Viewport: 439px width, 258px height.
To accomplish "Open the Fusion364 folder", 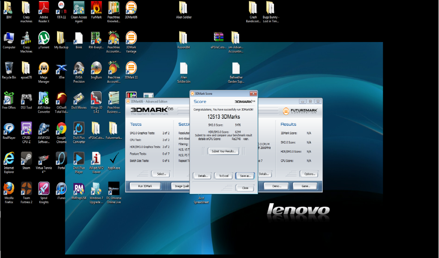I will click(183, 40).
